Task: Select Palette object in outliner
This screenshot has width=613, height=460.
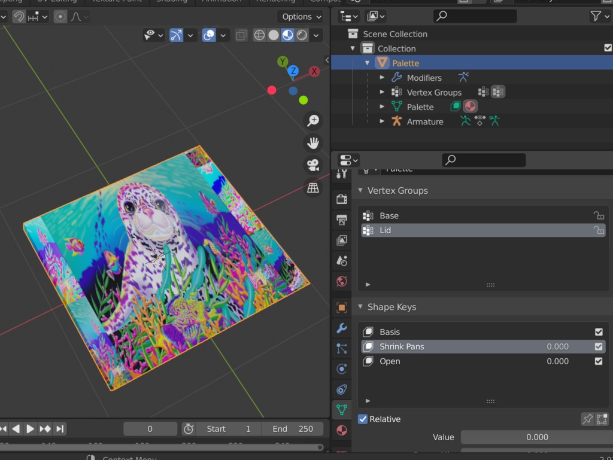Action: pyautogui.click(x=405, y=63)
